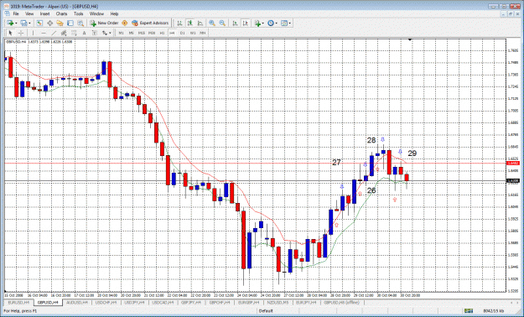
Task: Switch to the USDCHF,H1 chart tab
Action: (x=106, y=303)
